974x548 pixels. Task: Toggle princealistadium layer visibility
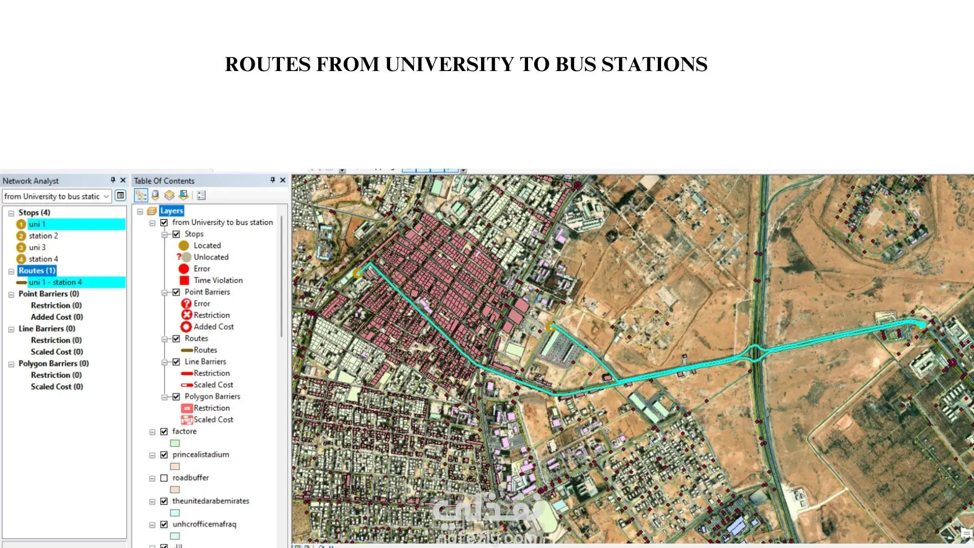pos(164,455)
